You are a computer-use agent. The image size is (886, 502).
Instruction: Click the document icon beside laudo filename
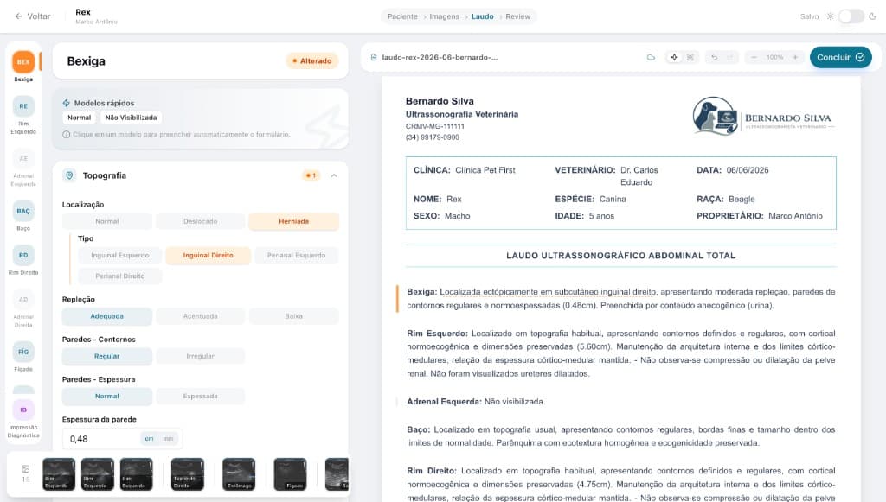click(374, 58)
